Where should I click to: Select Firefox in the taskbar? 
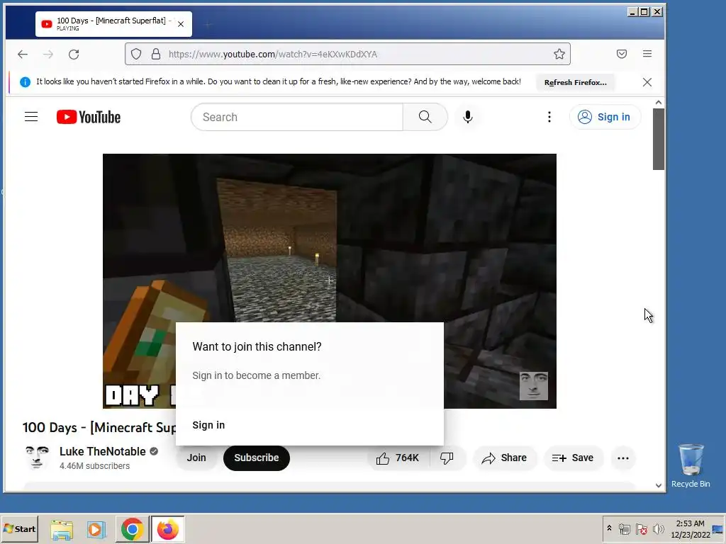pos(167,529)
